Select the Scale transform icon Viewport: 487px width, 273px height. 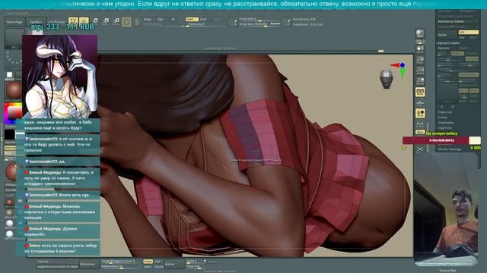pyautogui.click(x=106, y=21)
